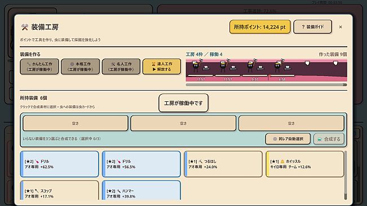Click the vertical scrollbar of the equipment list
367x206 pixels.
(346, 175)
